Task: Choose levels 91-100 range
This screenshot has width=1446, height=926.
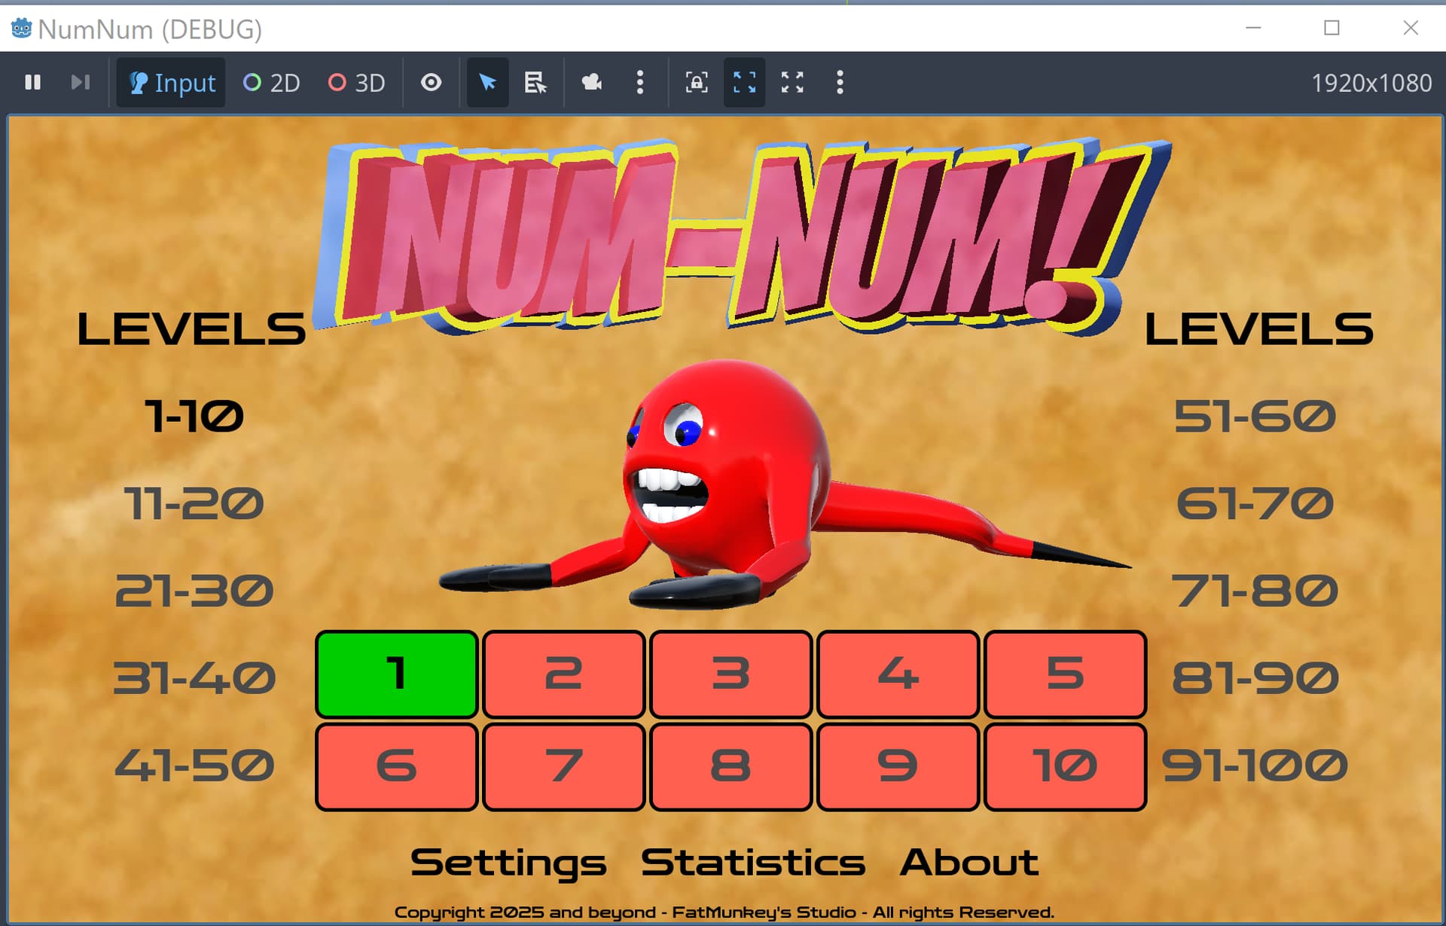Action: click(x=1255, y=766)
